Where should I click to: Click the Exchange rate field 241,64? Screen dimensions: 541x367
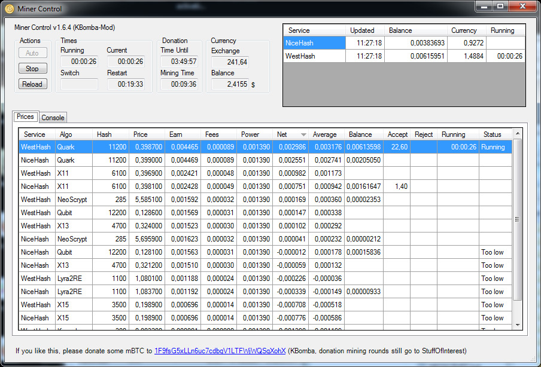point(230,62)
